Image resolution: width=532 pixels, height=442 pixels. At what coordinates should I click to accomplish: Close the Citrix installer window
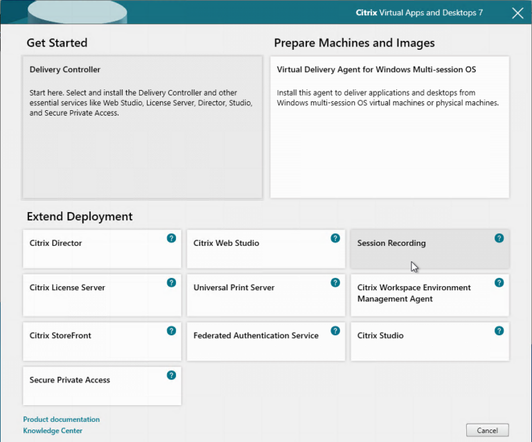point(517,12)
